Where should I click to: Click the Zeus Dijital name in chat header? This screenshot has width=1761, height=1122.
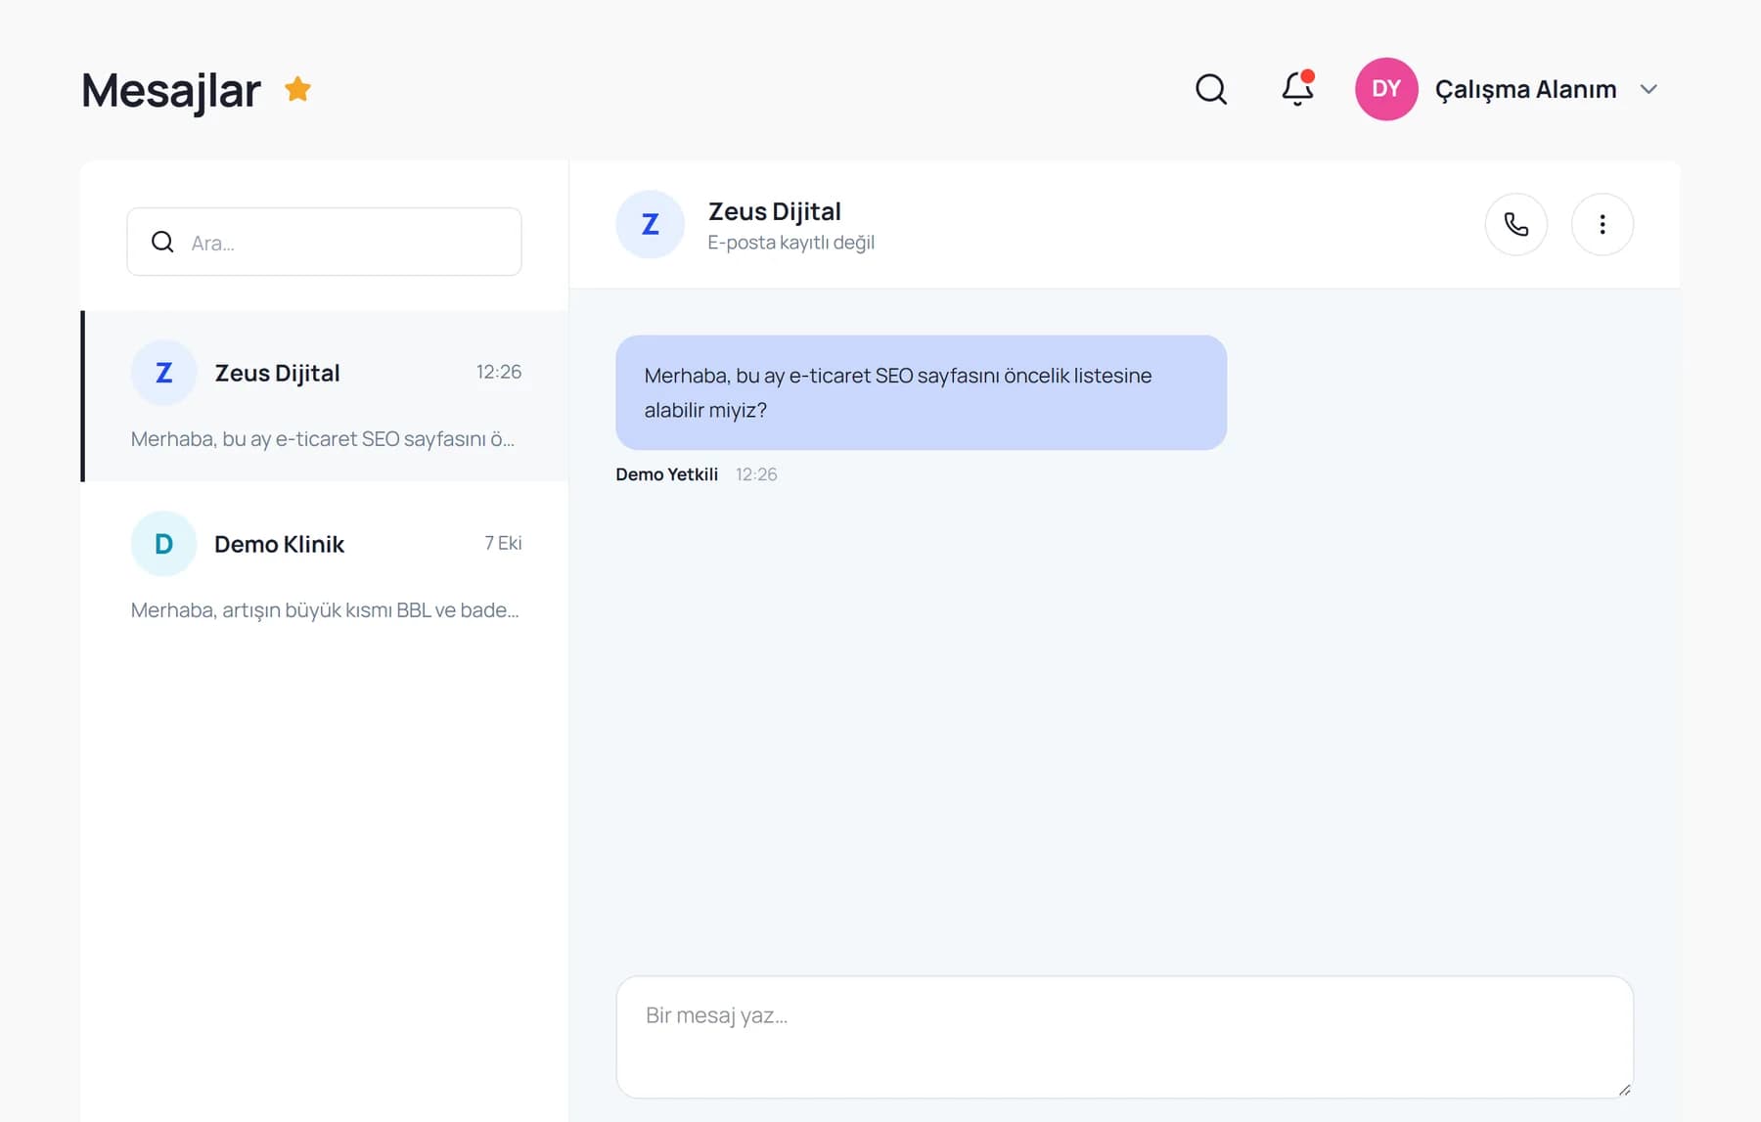[774, 211]
